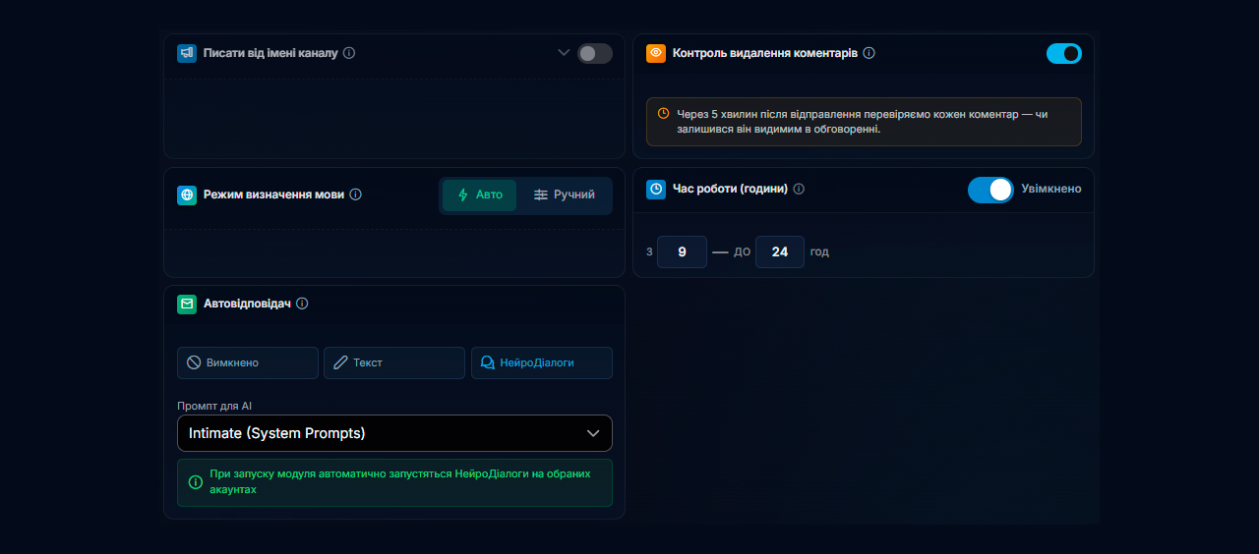
Task: Click the green info icon in the НейроДіалоги notice
Action: pos(195,482)
